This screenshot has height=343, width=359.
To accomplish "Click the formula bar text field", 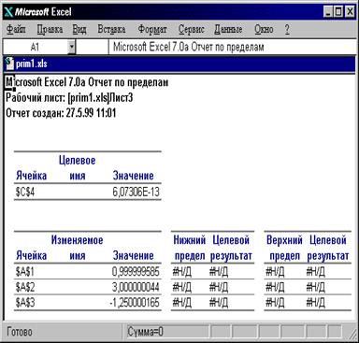I will tap(232, 47).
